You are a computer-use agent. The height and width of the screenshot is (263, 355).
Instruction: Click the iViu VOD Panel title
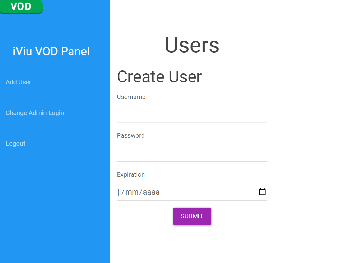point(51,51)
